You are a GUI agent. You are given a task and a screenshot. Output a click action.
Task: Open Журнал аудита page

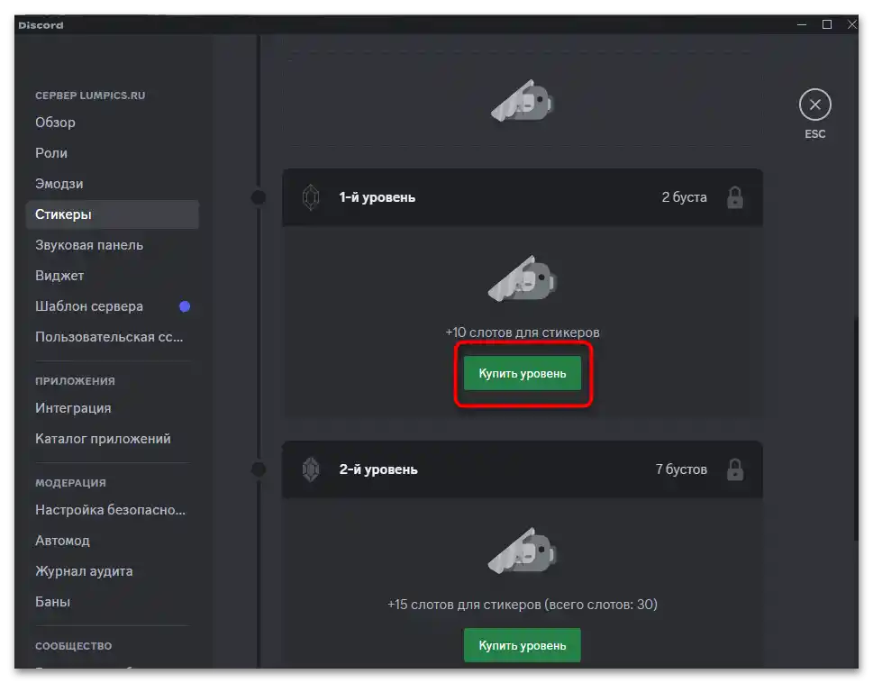[x=112, y=571]
